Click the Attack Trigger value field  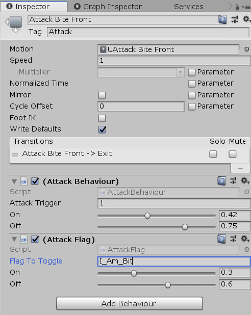174,203
